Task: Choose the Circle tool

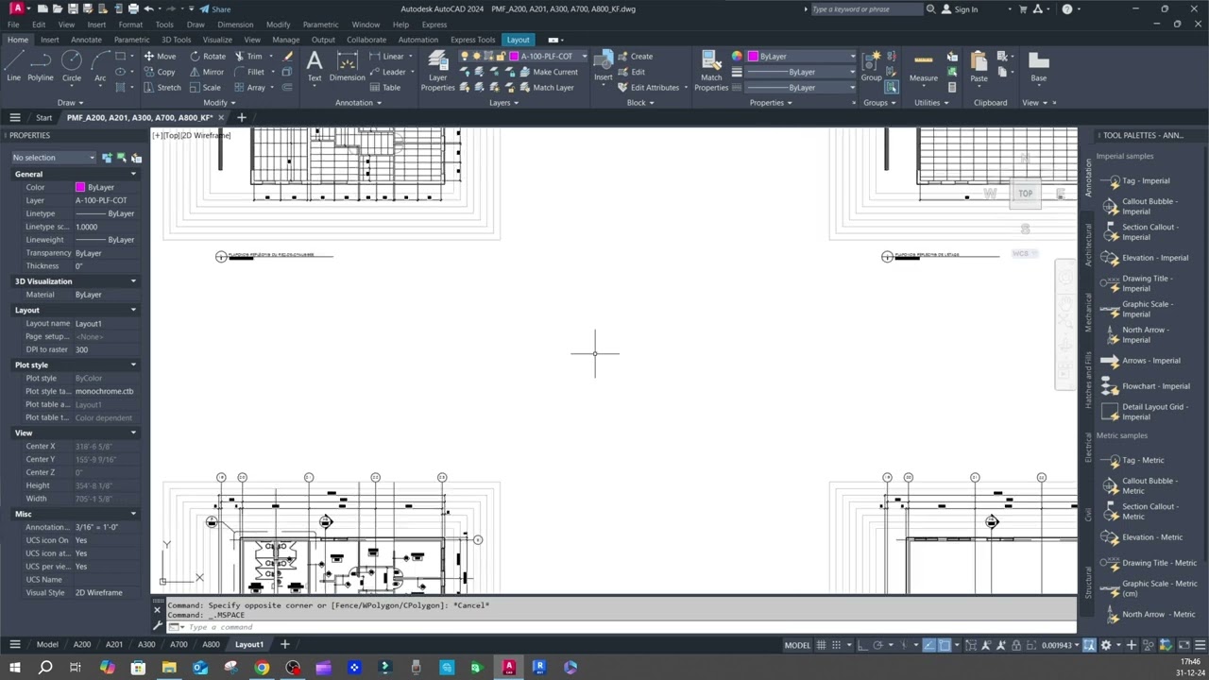Action: coord(72,66)
